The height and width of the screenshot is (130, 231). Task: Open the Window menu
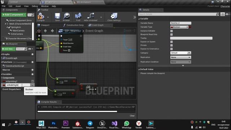coord(45,6)
